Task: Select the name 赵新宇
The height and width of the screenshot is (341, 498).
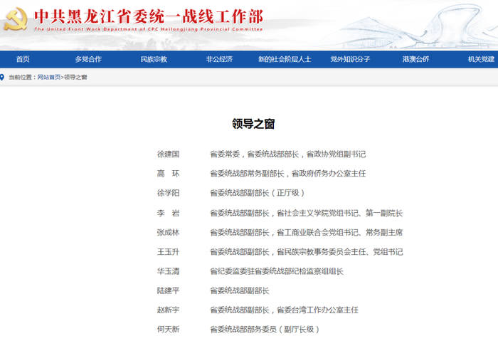Action: pos(169,310)
